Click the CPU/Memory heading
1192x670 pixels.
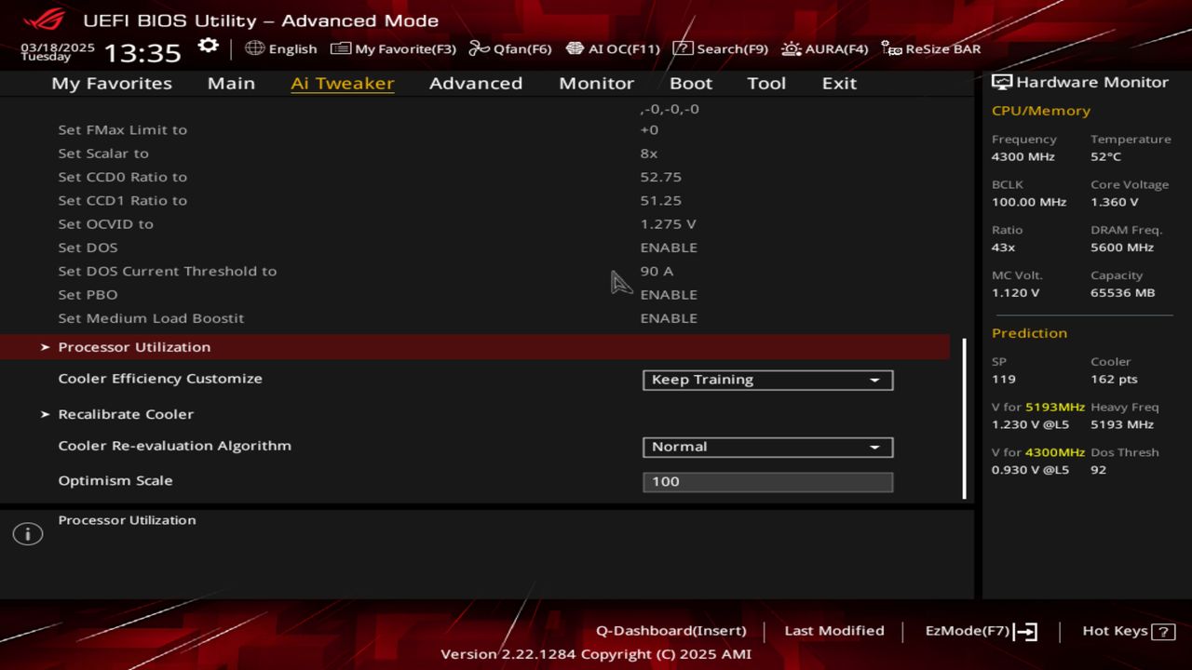pos(1041,111)
